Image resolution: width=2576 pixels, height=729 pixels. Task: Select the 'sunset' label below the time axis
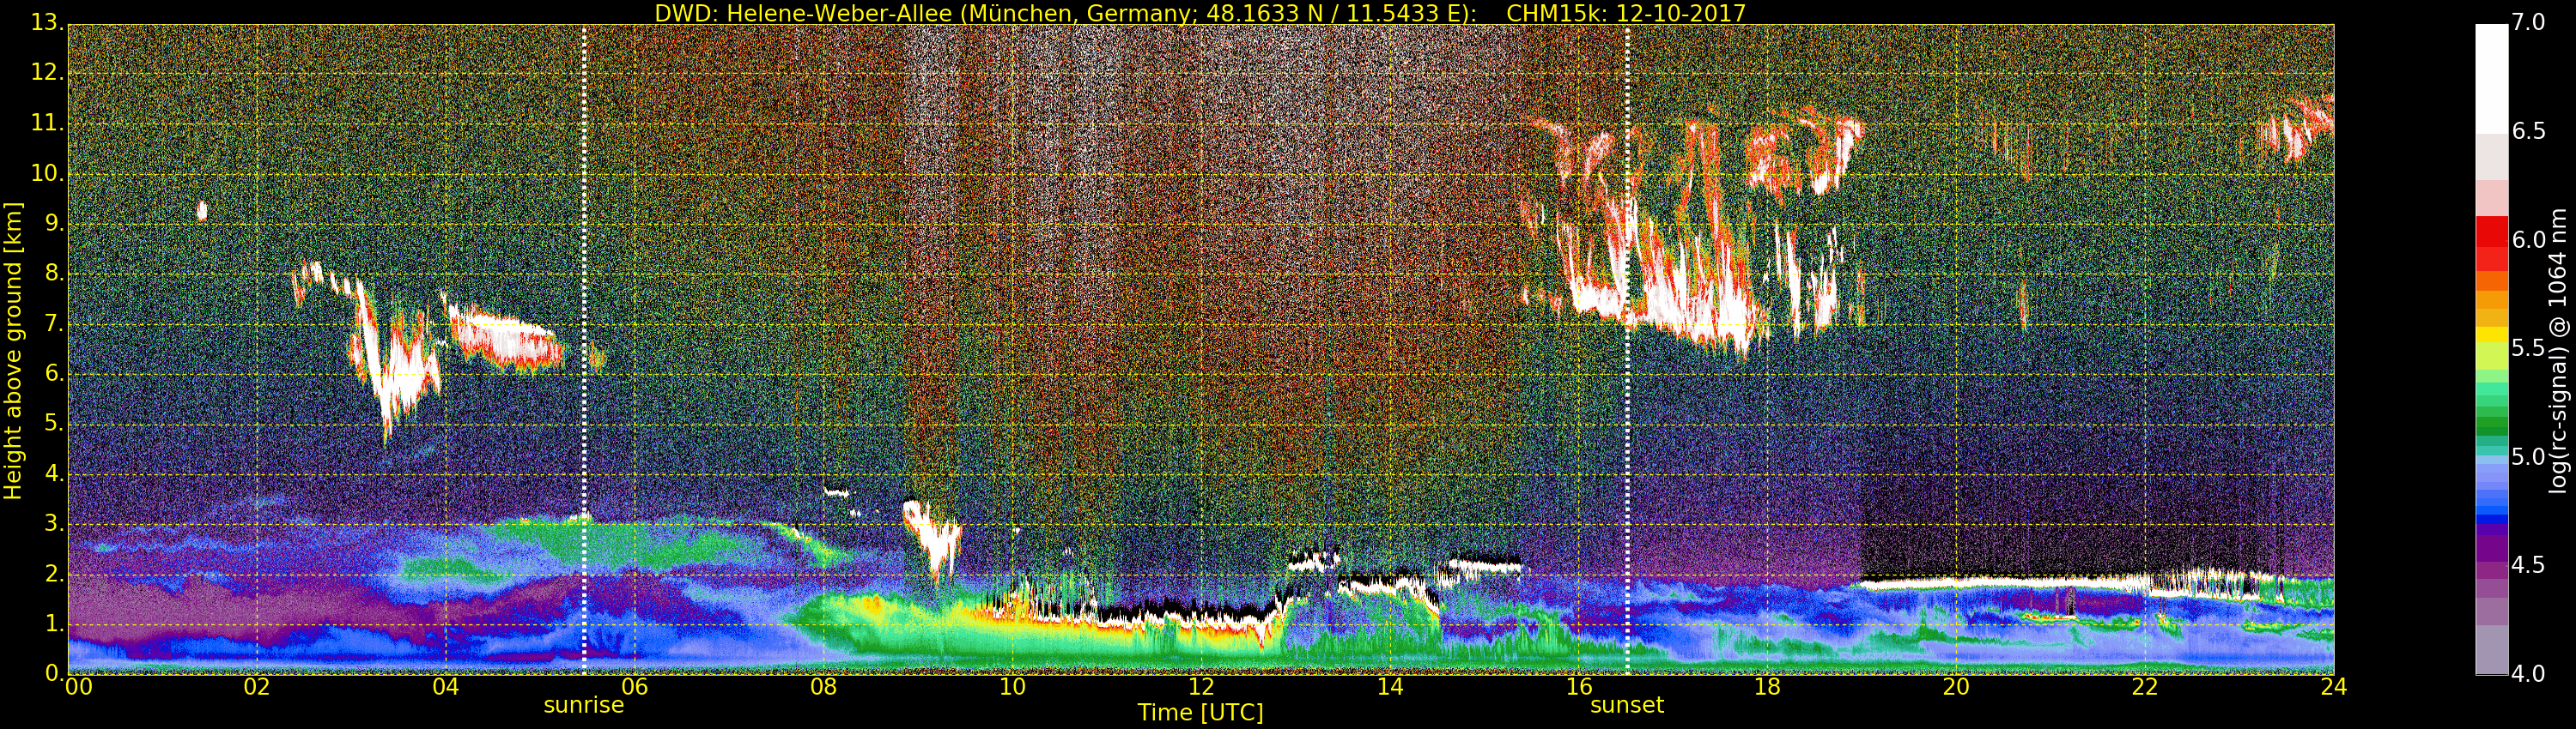(x=1627, y=705)
